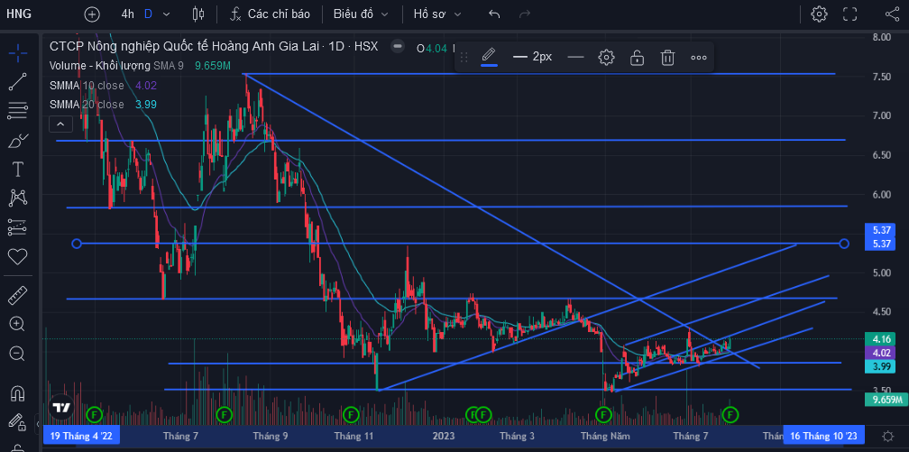Open the Hồ sơ dropdown menu

[x=437, y=14]
